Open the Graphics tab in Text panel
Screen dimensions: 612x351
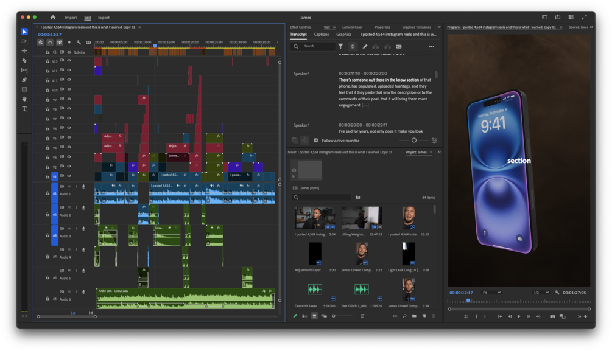(x=344, y=35)
